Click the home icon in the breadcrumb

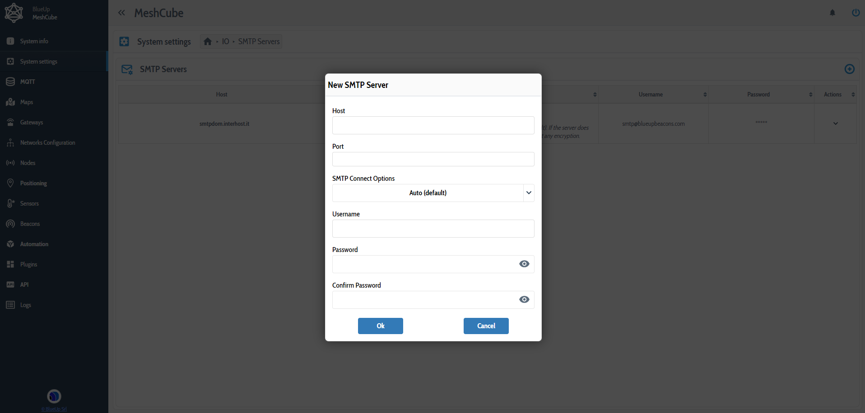(208, 41)
